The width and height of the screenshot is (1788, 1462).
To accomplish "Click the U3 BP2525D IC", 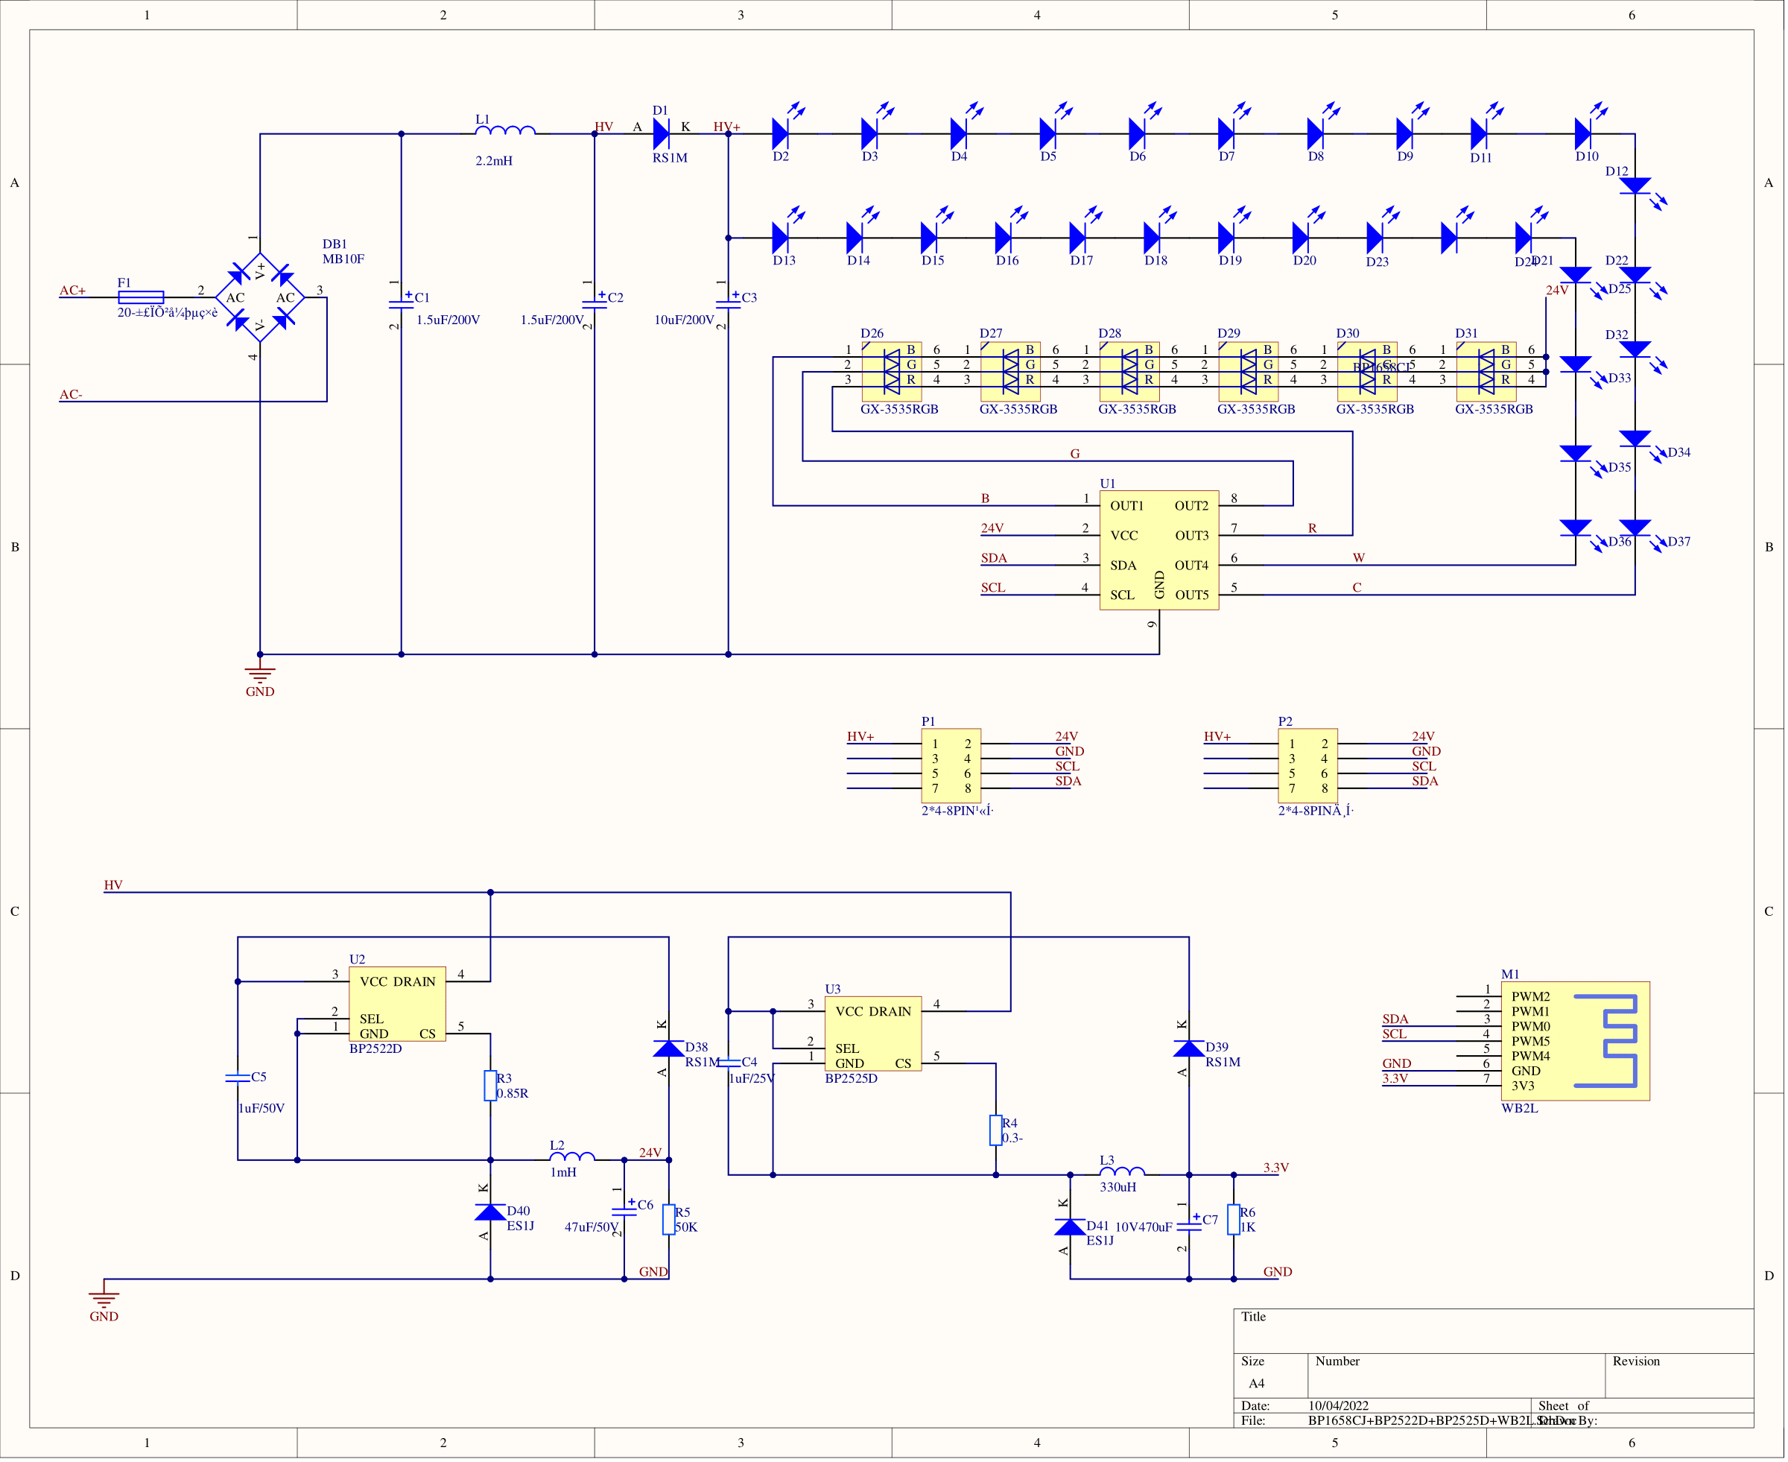I will pyautogui.click(x=873, y=1034).
